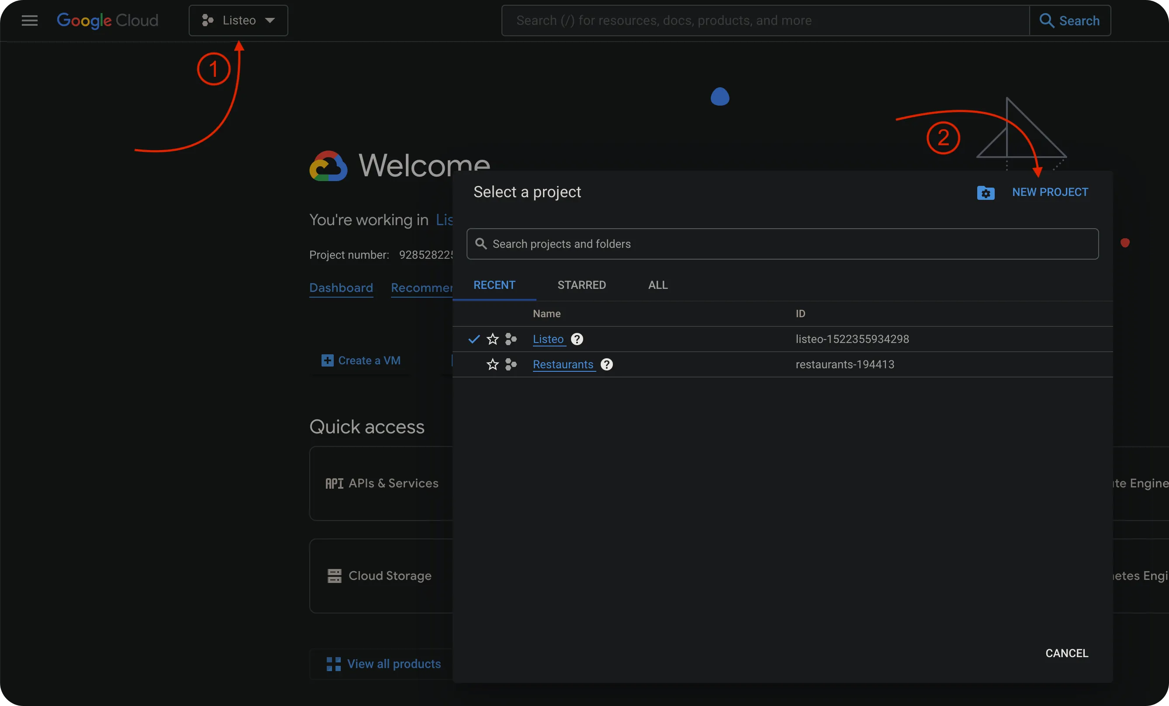Click the NEW PROJECT button
Screen dimensions: 1169x706
[1050, 192]
